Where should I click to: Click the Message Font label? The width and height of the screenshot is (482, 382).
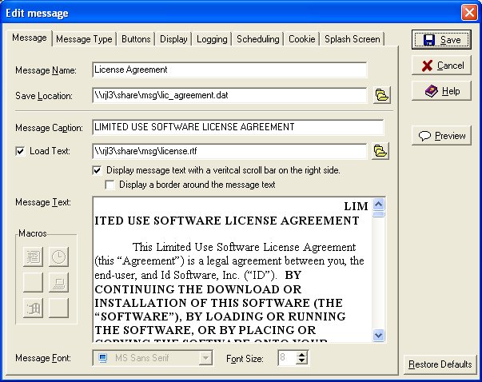tap(43, 358)
